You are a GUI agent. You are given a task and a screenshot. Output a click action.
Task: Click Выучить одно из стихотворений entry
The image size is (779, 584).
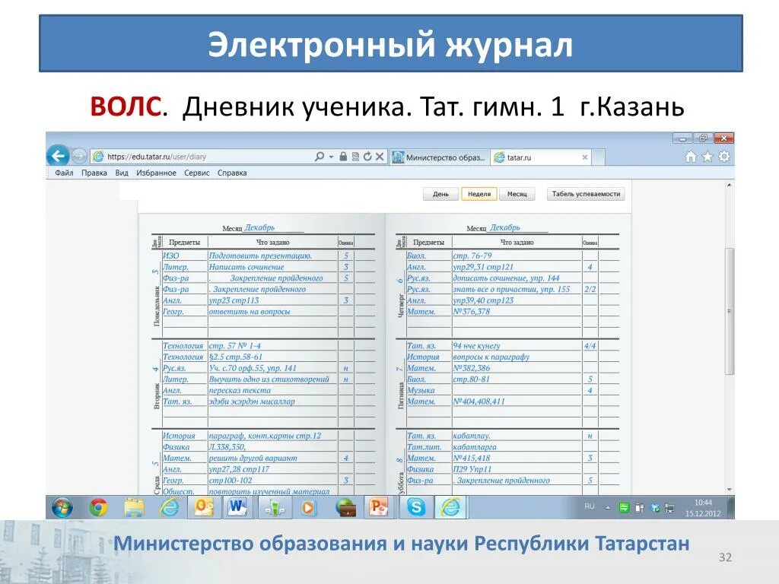(269, 379)
